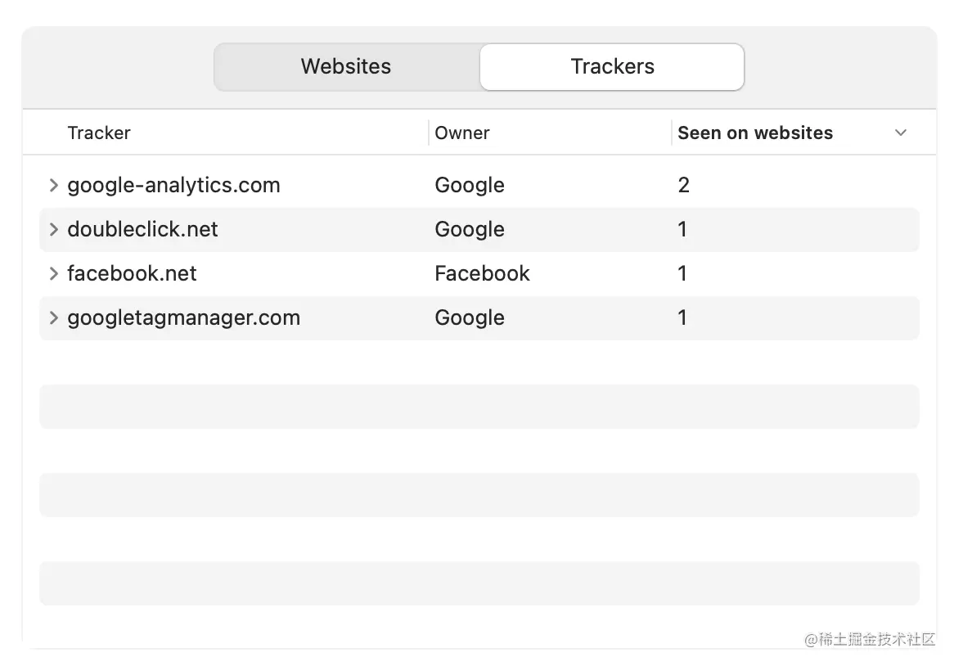
Task: Click the count 1 in facebook.net row
Action: (x=682, y=274)
